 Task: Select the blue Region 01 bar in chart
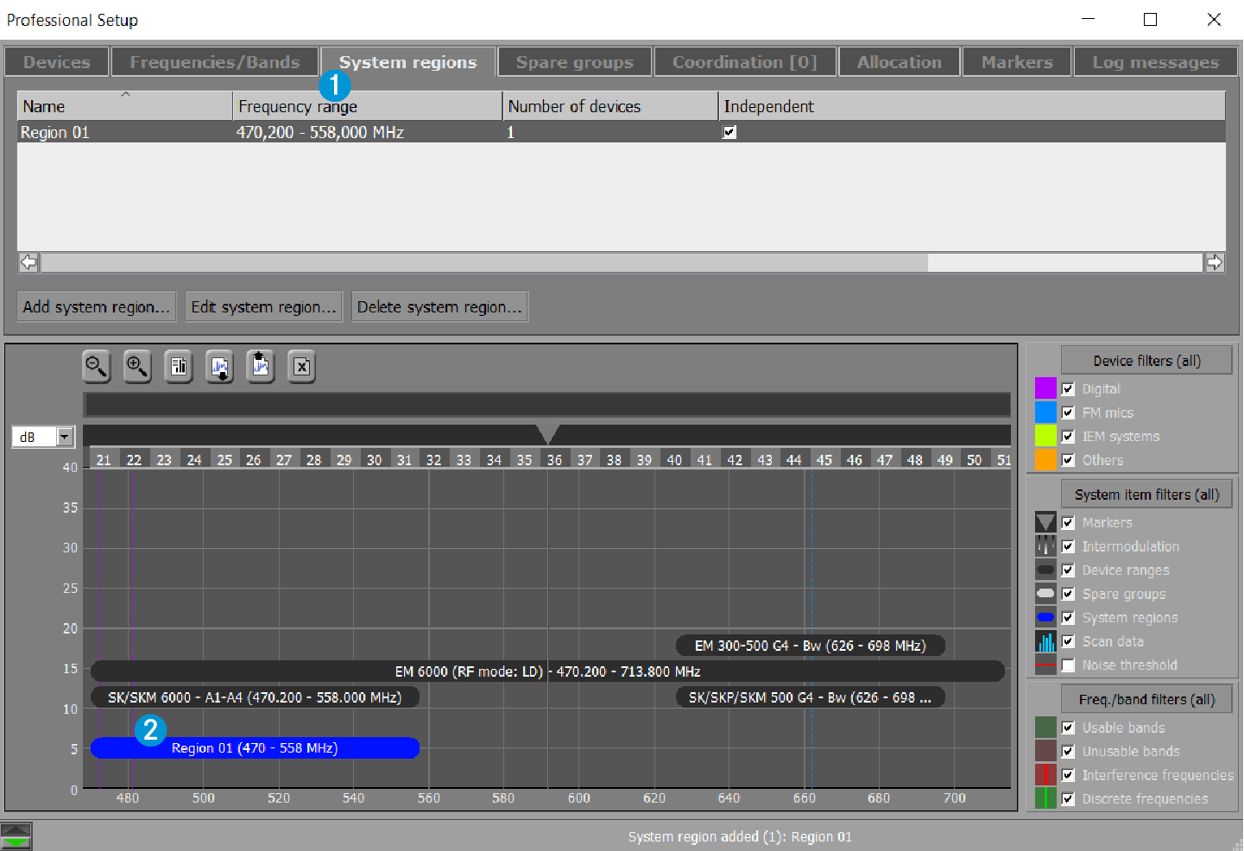click(255, 748)
